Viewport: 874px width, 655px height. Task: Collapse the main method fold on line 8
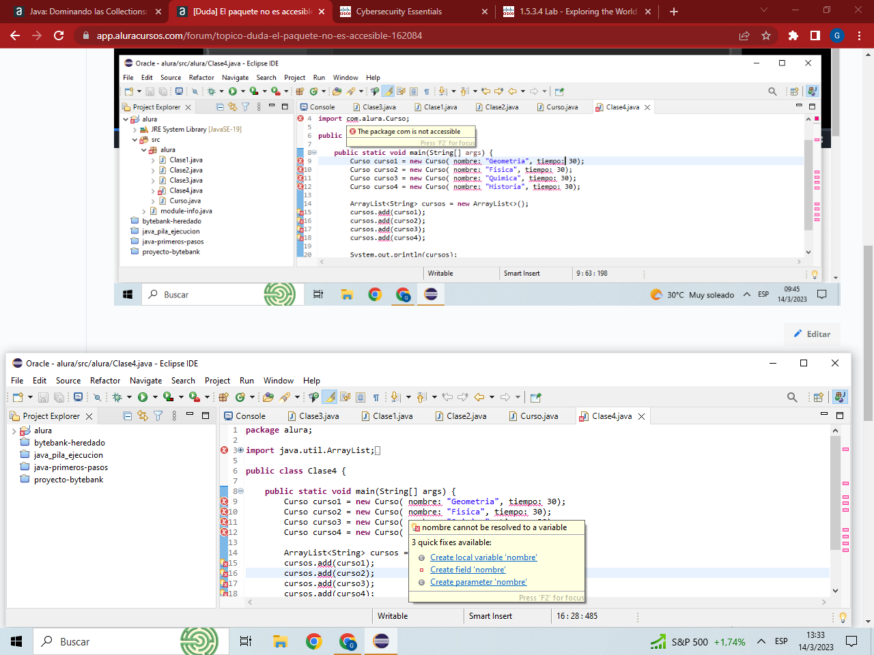click(x=240, y=491)
